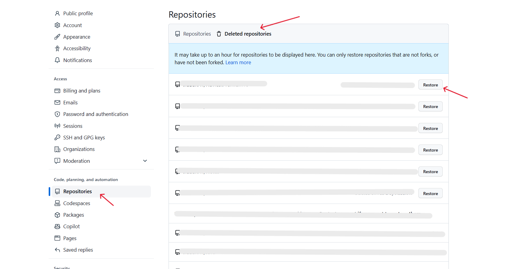Screen dimensions: 527x269
Task: Open Billing and plans settings
Action: (x=82, y=91)
